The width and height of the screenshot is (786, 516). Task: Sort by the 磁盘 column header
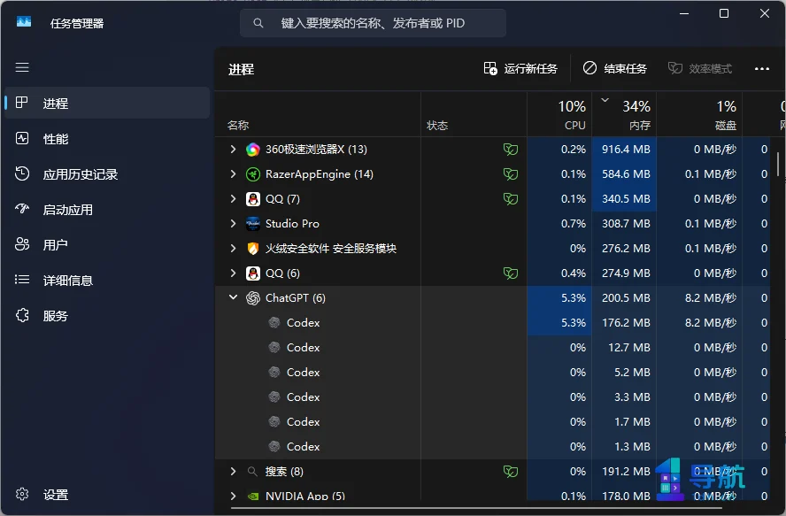click(699, 114)
